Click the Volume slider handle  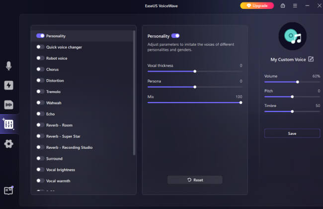pos(298,82)
